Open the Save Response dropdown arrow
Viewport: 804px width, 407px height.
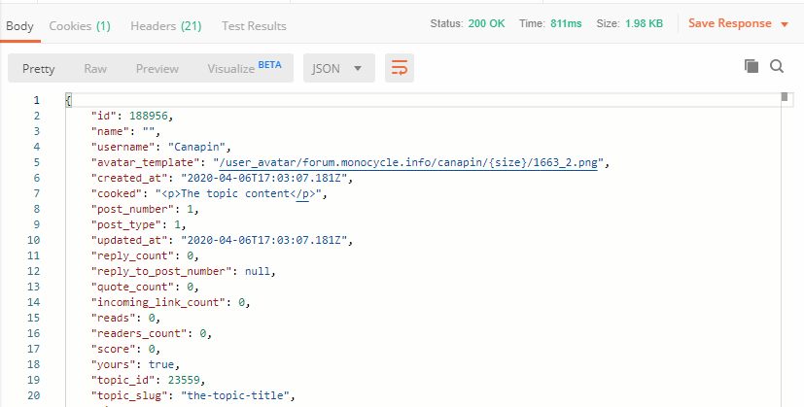point(785,24)
